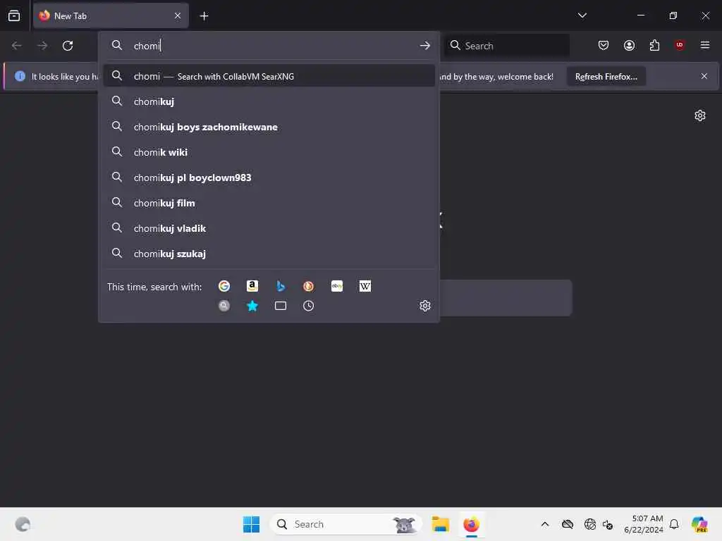Search this time with SearXNG magnifier engine

coord(224,306)
